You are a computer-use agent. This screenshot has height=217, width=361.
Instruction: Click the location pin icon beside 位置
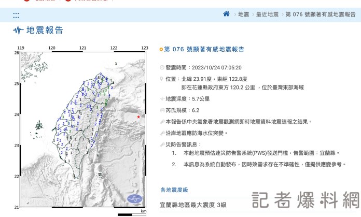(x=161, y=79)
